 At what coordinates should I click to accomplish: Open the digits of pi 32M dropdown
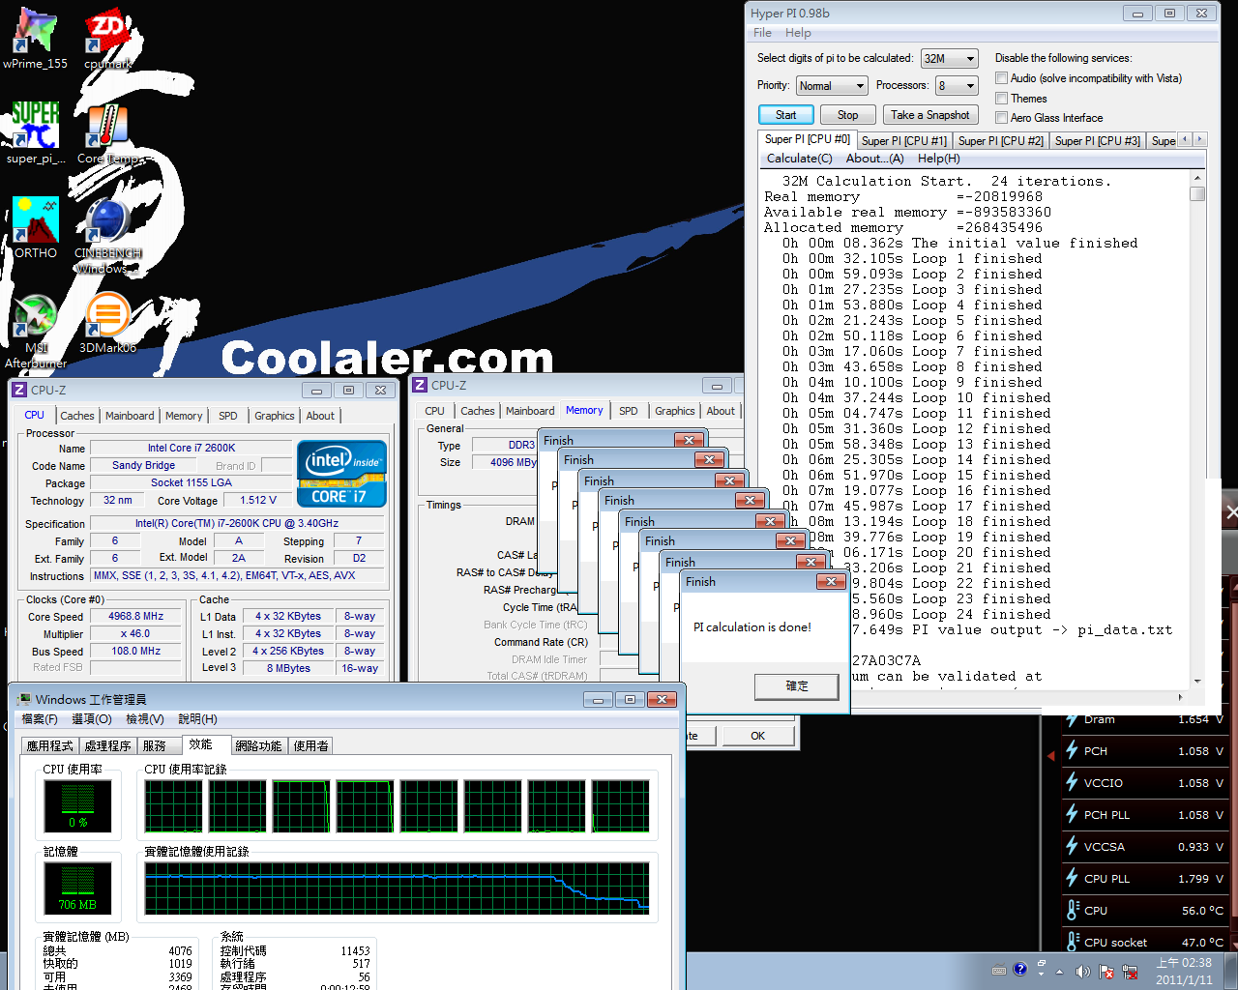(950, 58)
